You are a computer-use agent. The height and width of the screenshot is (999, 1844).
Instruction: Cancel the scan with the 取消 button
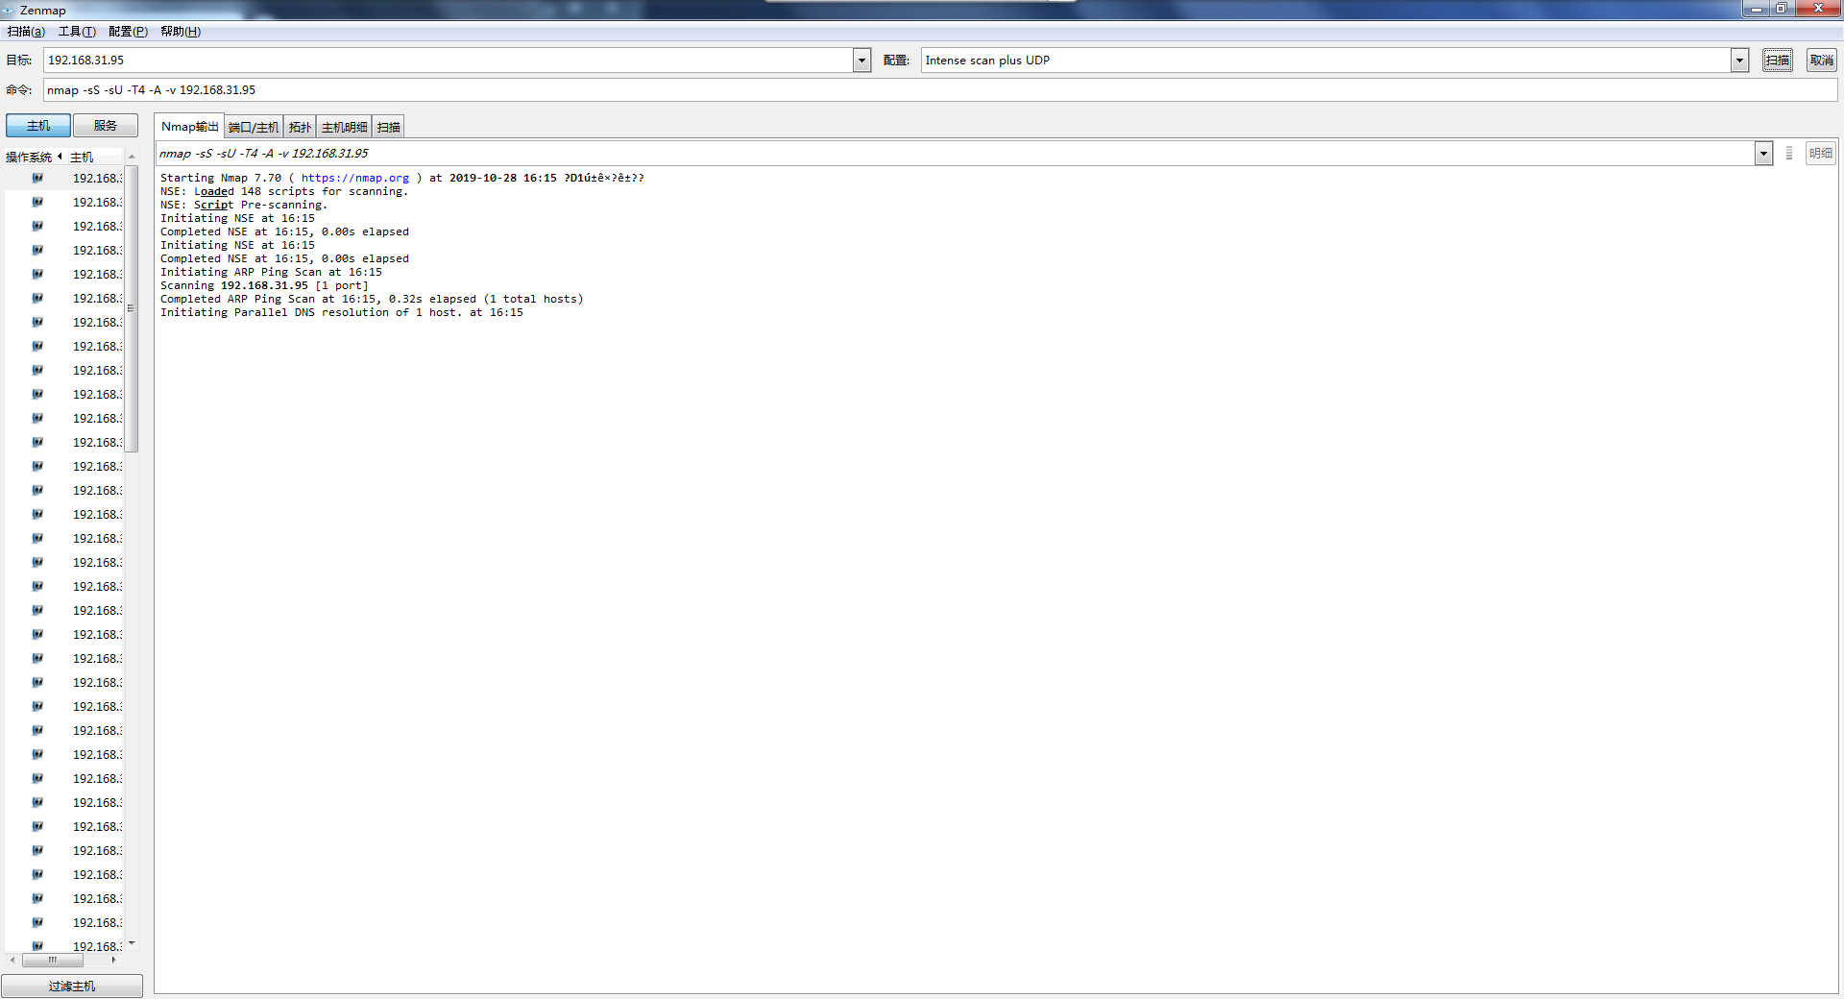coord(1822,60)
